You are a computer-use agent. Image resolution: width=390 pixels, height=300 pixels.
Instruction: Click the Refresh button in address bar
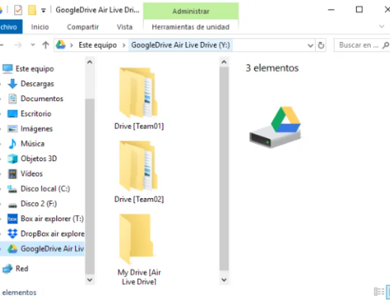[321, 45]
